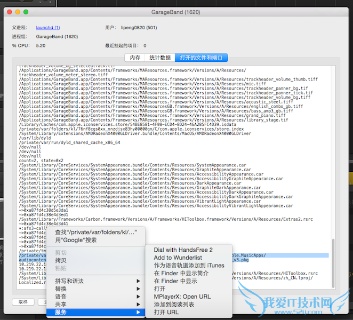Choose 用"Google"搜索 in the context menu
Image resolution: width=353 pixels, height=320 pixels.
point(76,241)
